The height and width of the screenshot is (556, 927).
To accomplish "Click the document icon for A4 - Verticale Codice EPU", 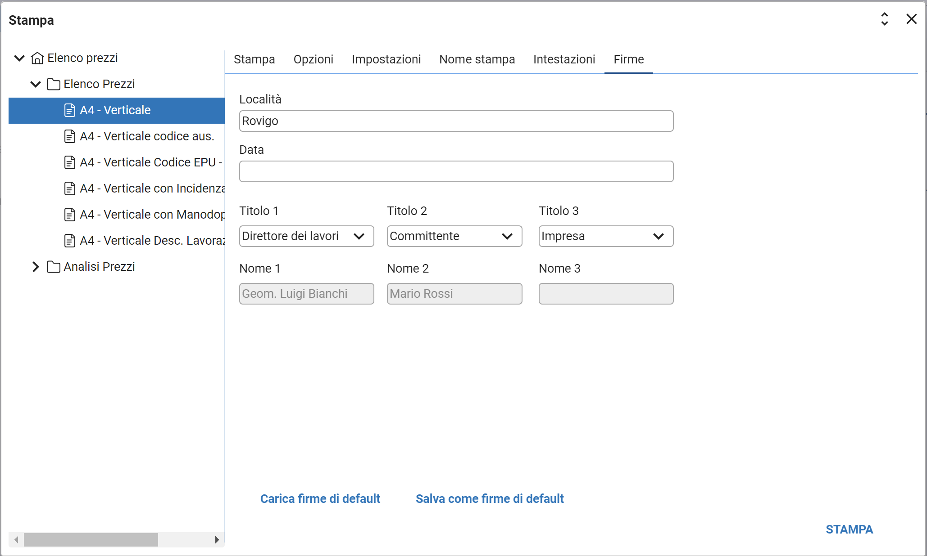I will [69, 162].
